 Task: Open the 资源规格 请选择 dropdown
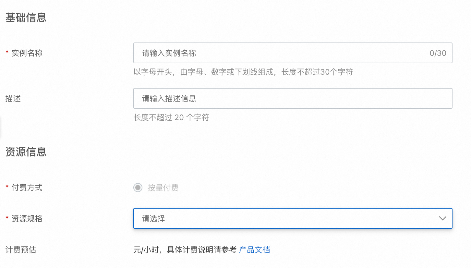285,218
